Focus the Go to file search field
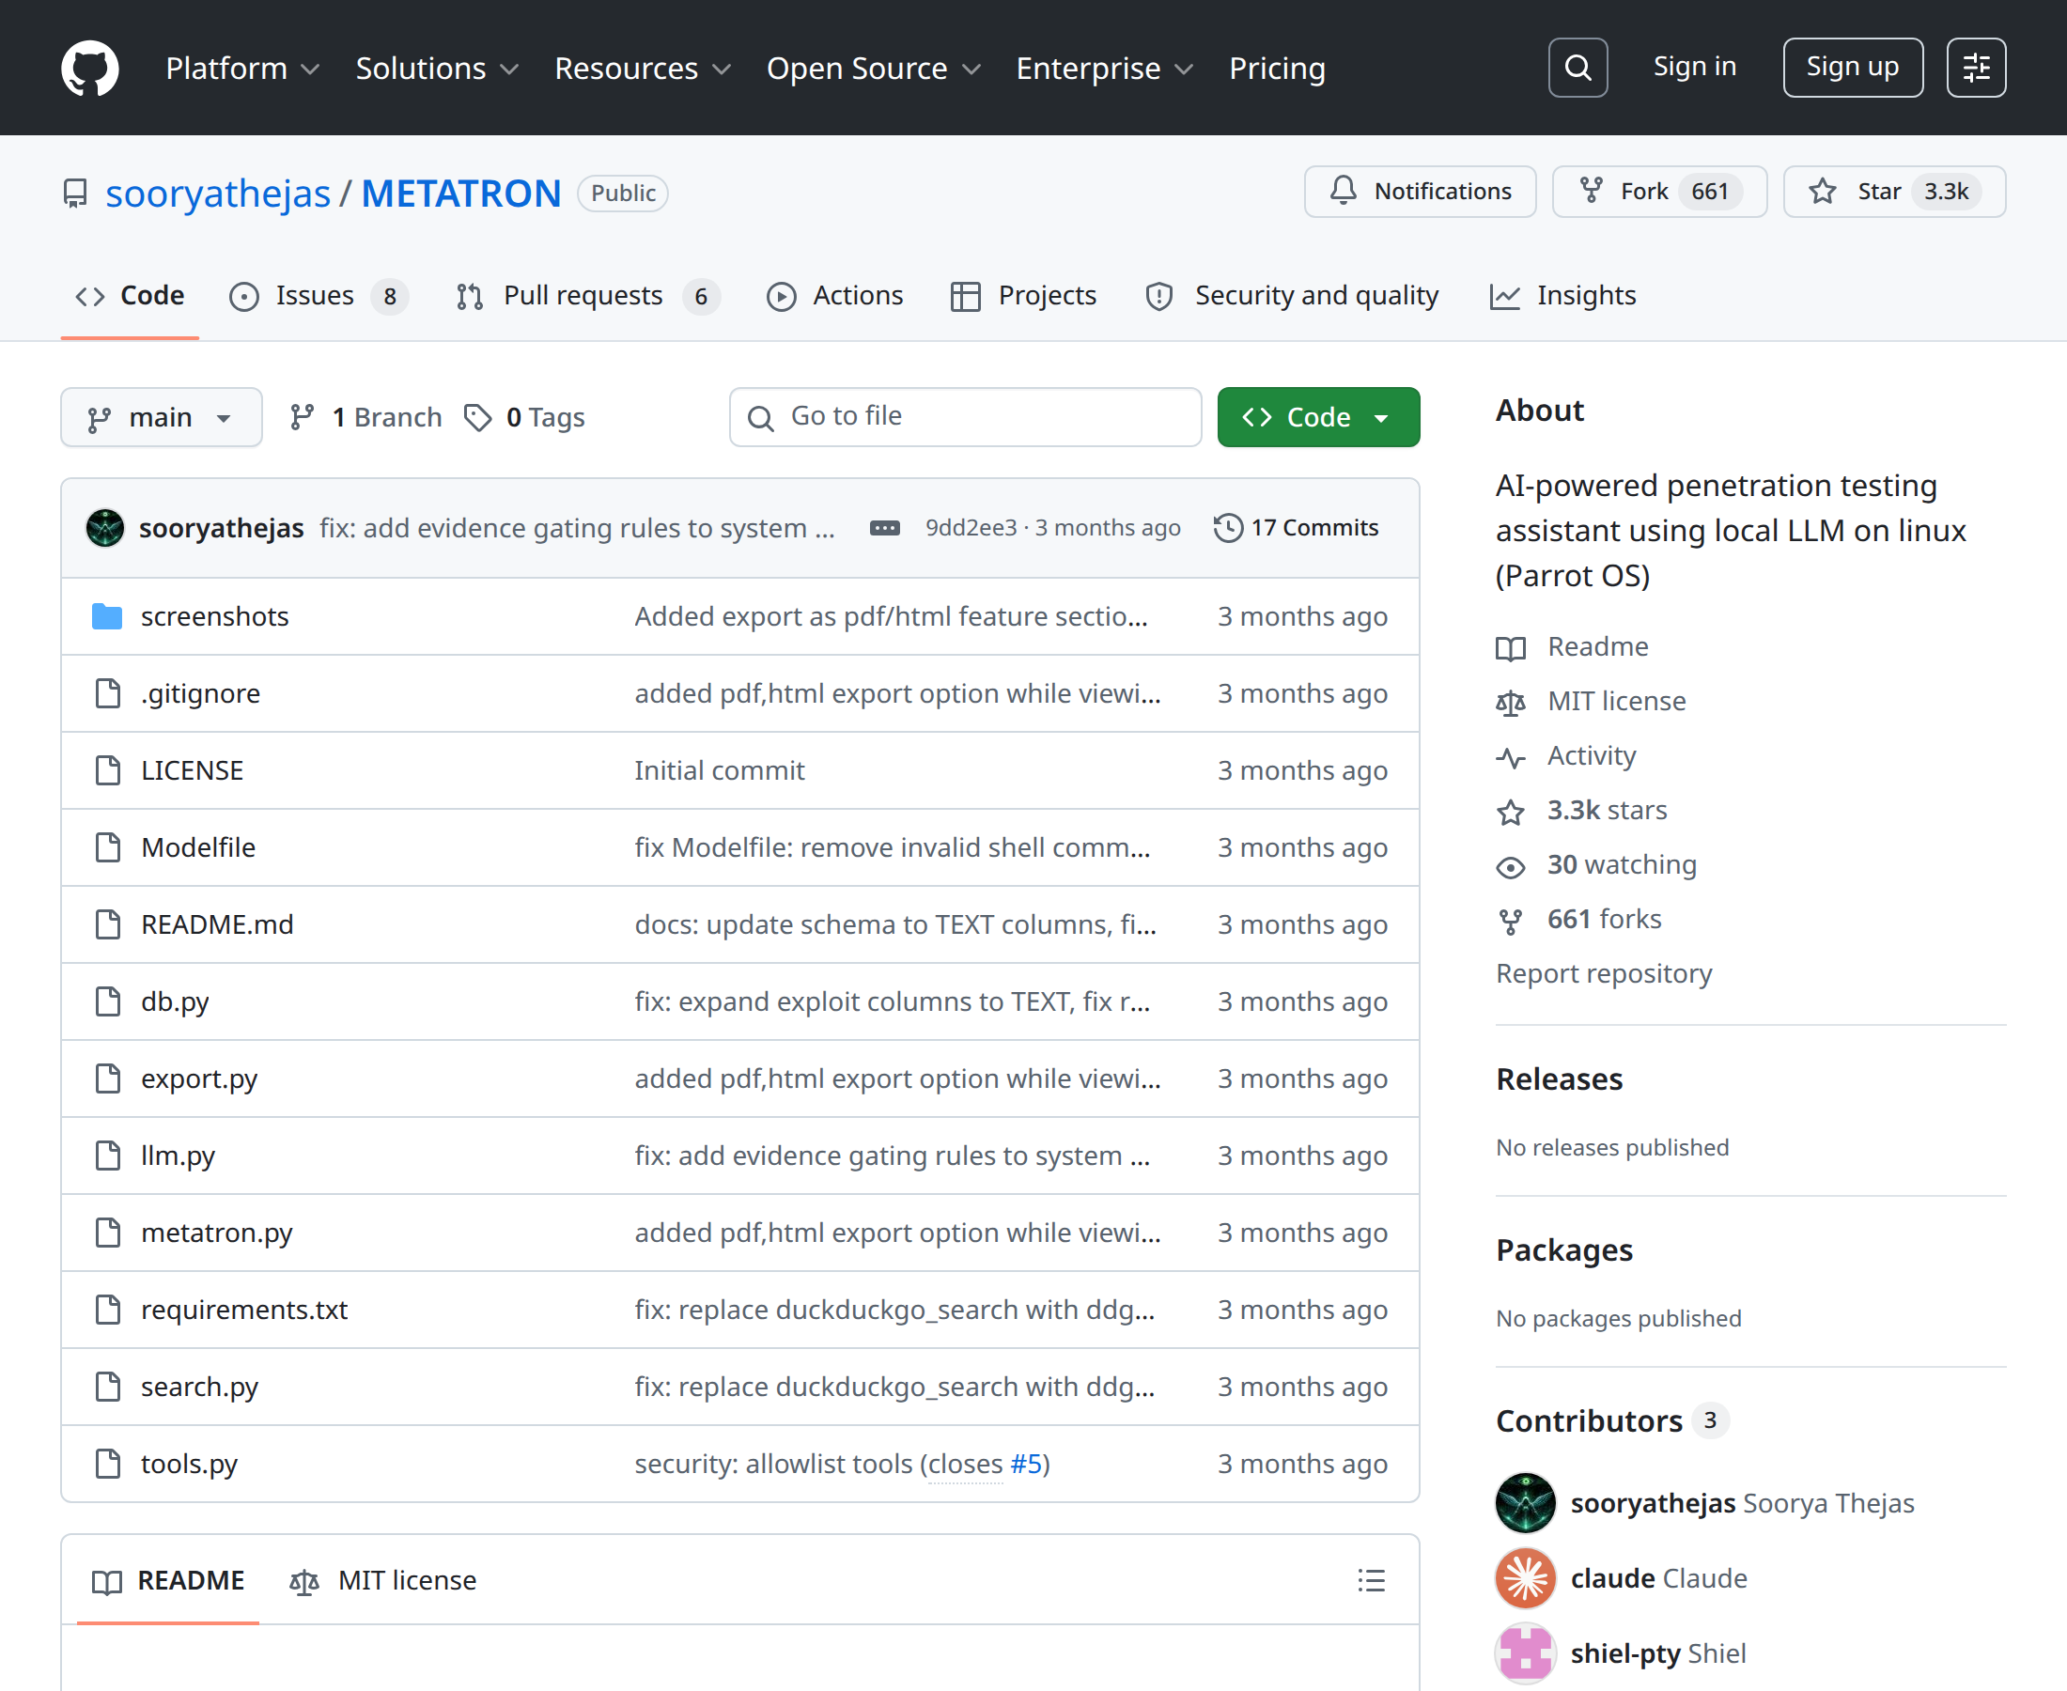Viewport: 2067px width, 1691px height. point(965,417)
